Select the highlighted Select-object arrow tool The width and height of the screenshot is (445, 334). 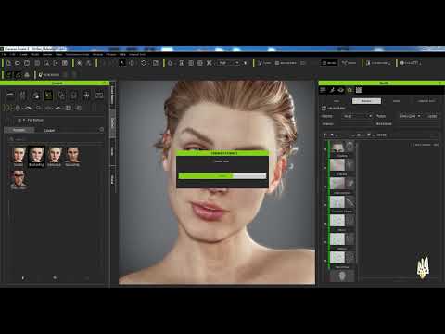tap(122, 63)
